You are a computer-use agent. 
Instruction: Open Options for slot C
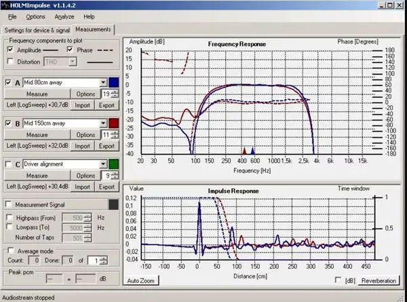tap(85, 176)
